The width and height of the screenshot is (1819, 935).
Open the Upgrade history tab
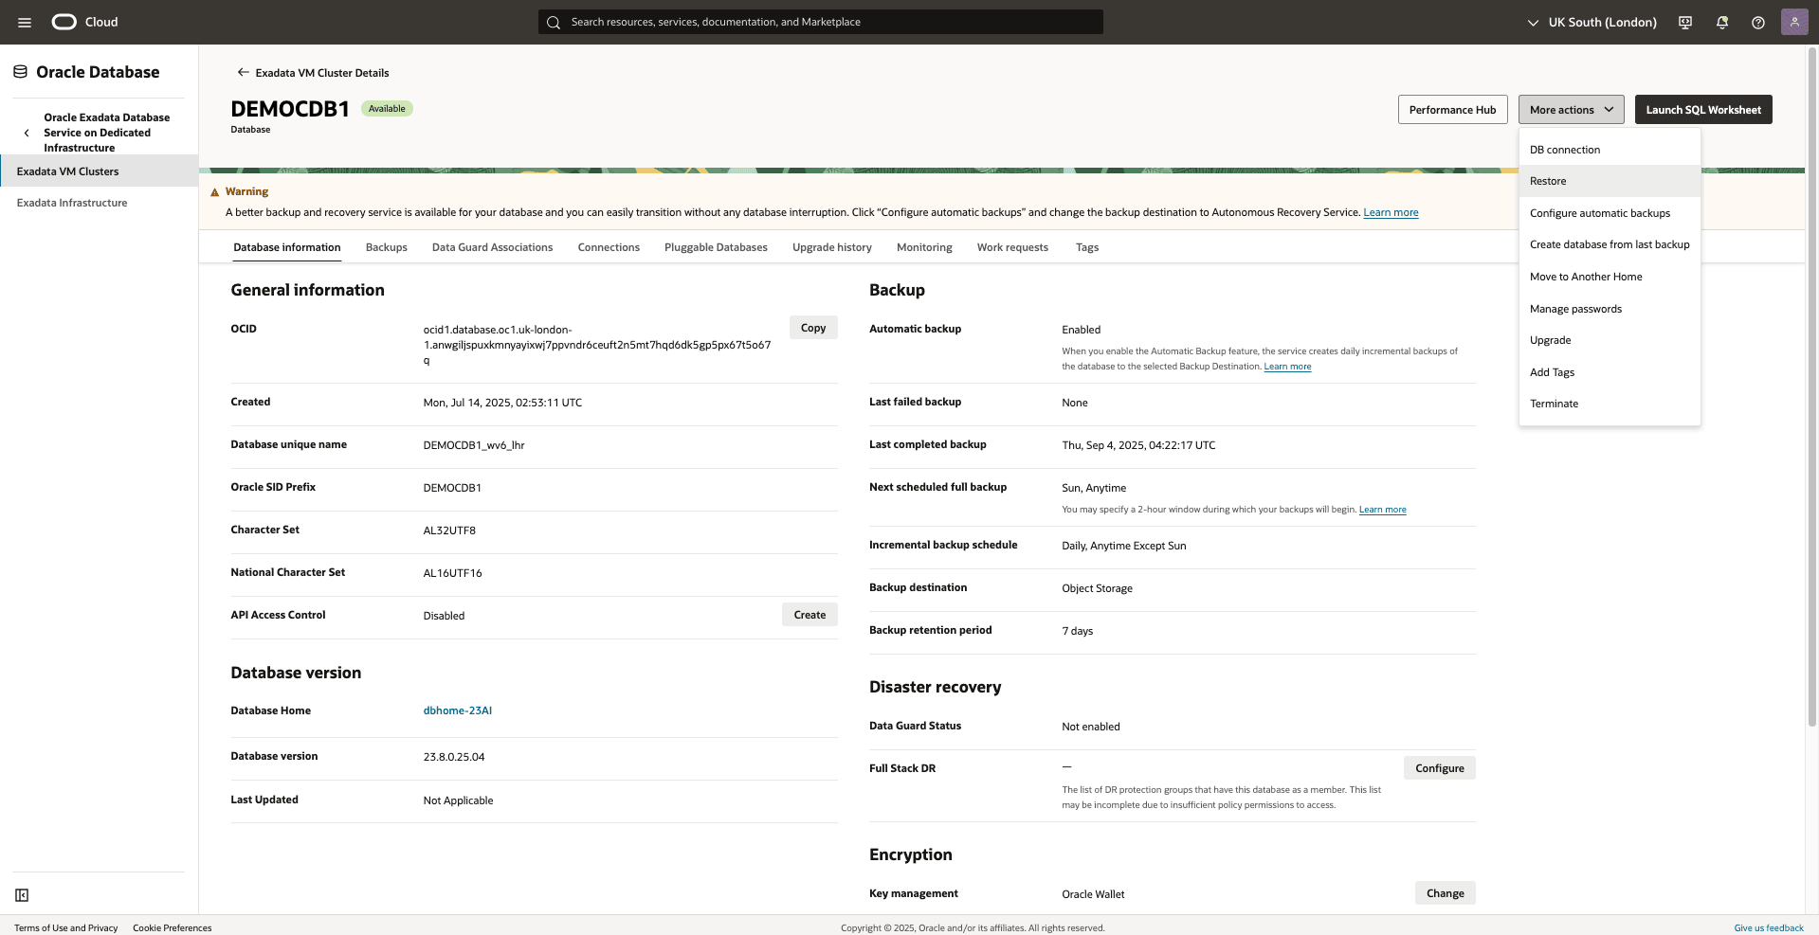[x=832, y=247]
